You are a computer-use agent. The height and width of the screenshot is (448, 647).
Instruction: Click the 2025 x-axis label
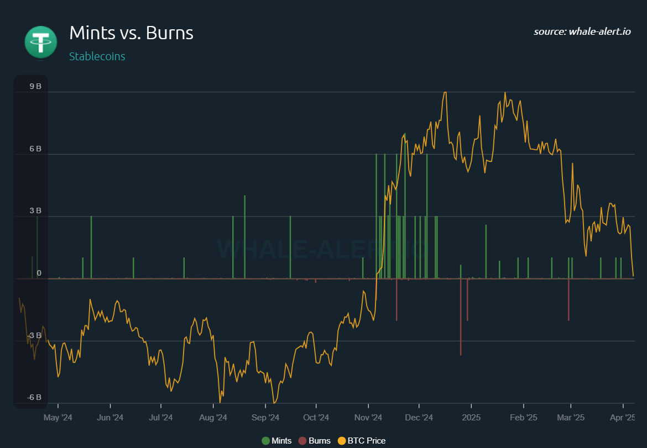(471, 418)
